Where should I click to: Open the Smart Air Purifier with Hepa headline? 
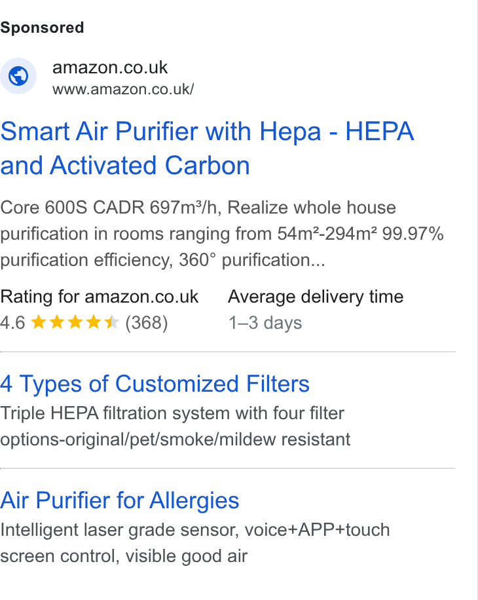click(207, 148)
